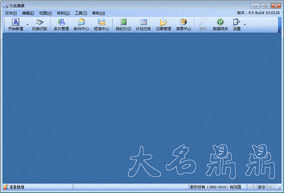The image size is (284, 193).
Task: Open 名片管理 business card manager
Action: [x=61, y=22]
